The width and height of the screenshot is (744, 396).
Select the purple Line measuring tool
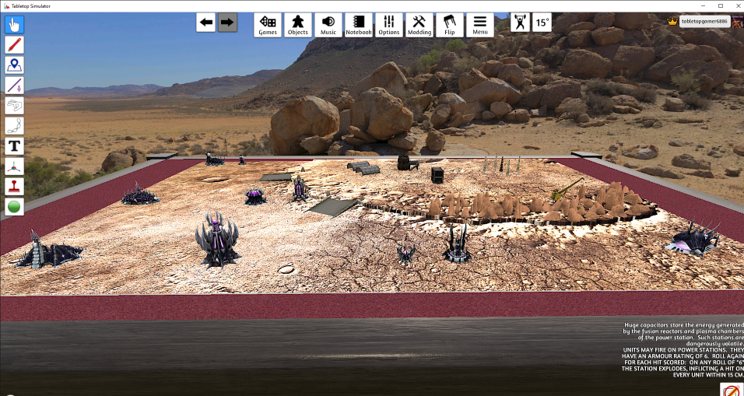click(14, 86)
